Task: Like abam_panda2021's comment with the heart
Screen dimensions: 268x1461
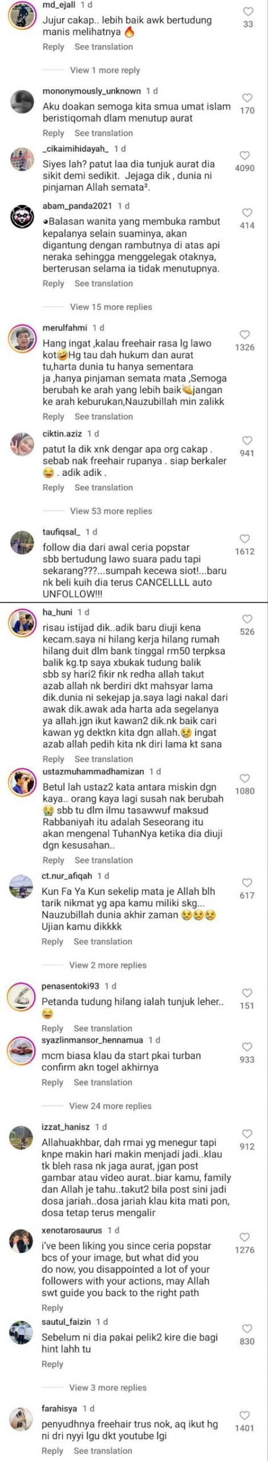Action: click(x=247, y=213)
